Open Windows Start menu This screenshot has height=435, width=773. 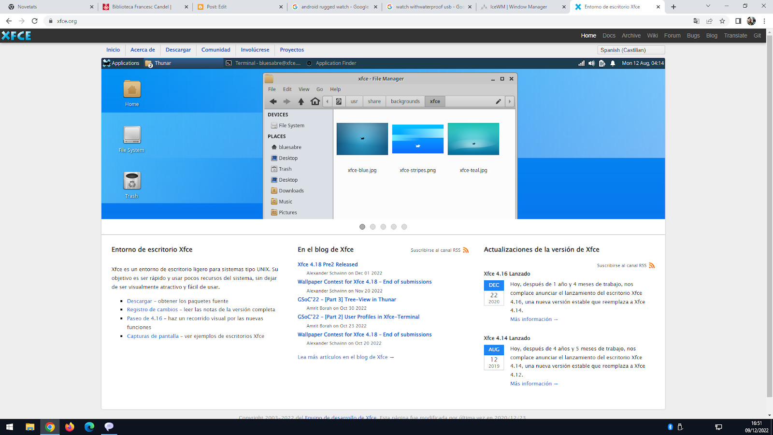click(9, 427)
